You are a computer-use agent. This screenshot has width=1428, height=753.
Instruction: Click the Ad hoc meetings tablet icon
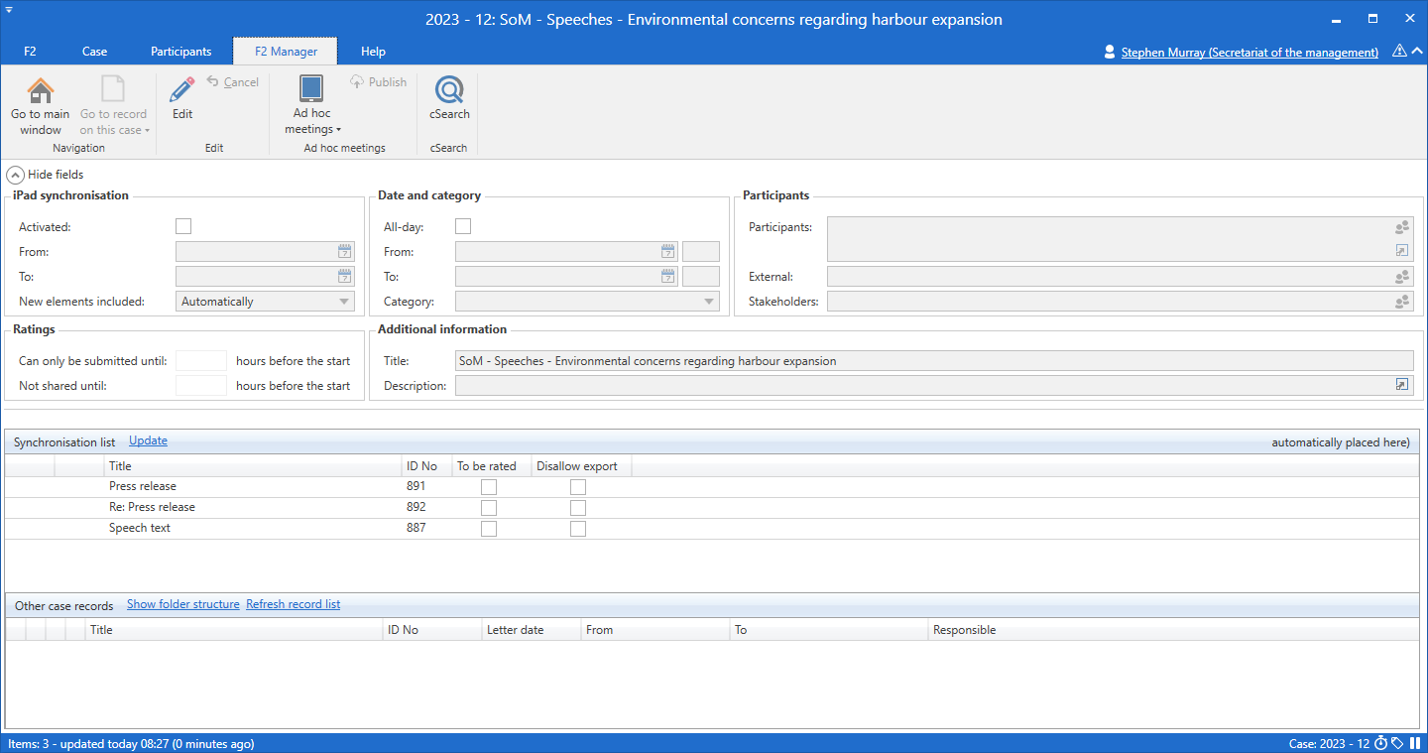(311, 89)
